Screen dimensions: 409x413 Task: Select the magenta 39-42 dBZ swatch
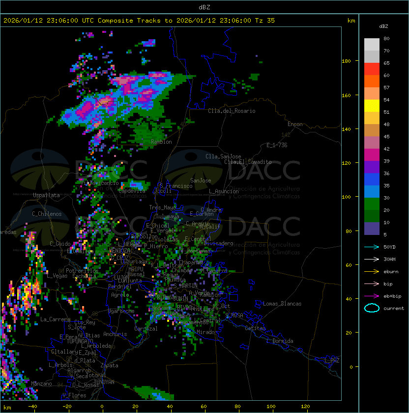coord(372,155)
